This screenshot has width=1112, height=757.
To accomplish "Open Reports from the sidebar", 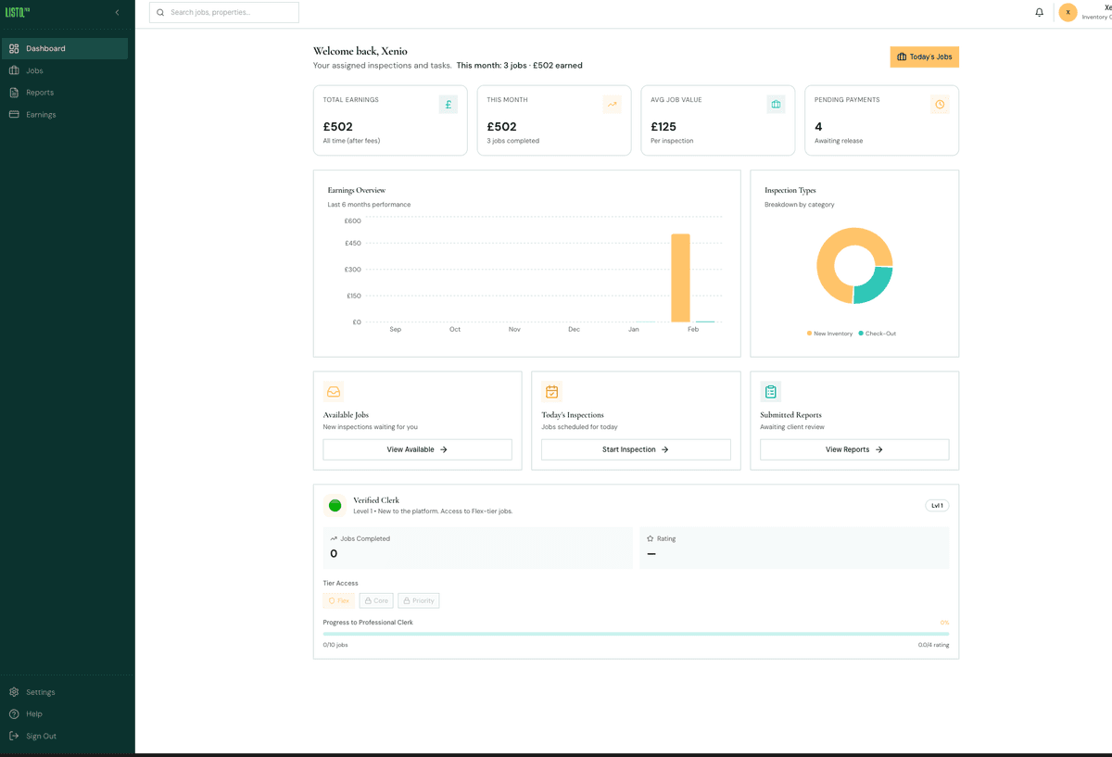I will coord(65,93).
